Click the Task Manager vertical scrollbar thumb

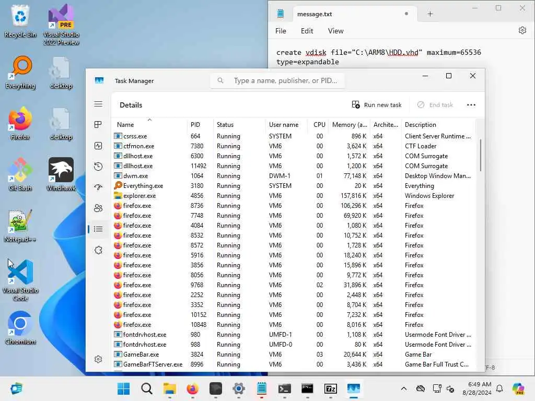(x=481, y=155)
